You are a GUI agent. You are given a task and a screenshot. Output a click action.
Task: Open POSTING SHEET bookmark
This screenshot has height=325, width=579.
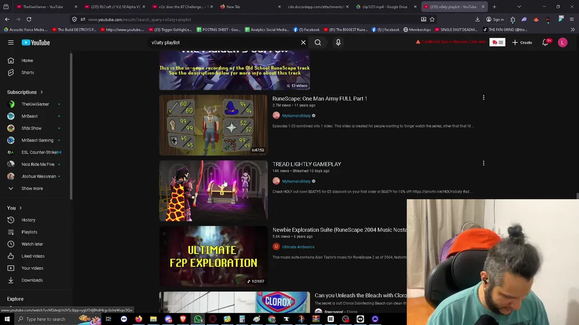click(x=218, y=30)
